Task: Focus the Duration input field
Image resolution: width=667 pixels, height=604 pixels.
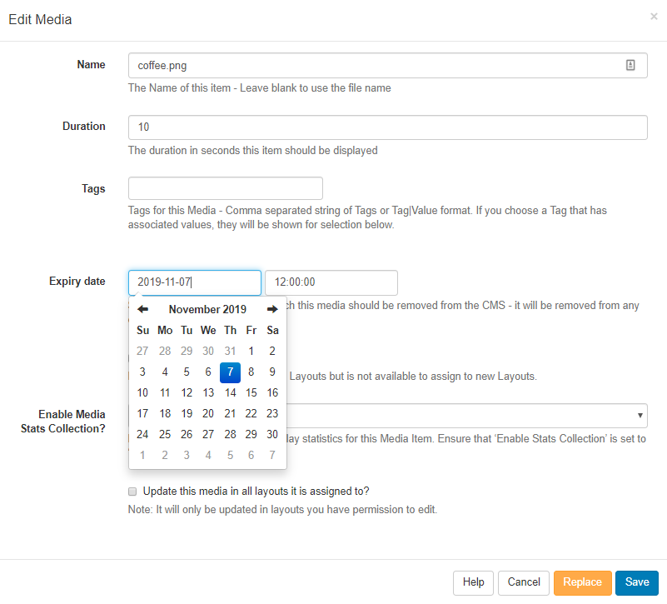Action: 387,127
